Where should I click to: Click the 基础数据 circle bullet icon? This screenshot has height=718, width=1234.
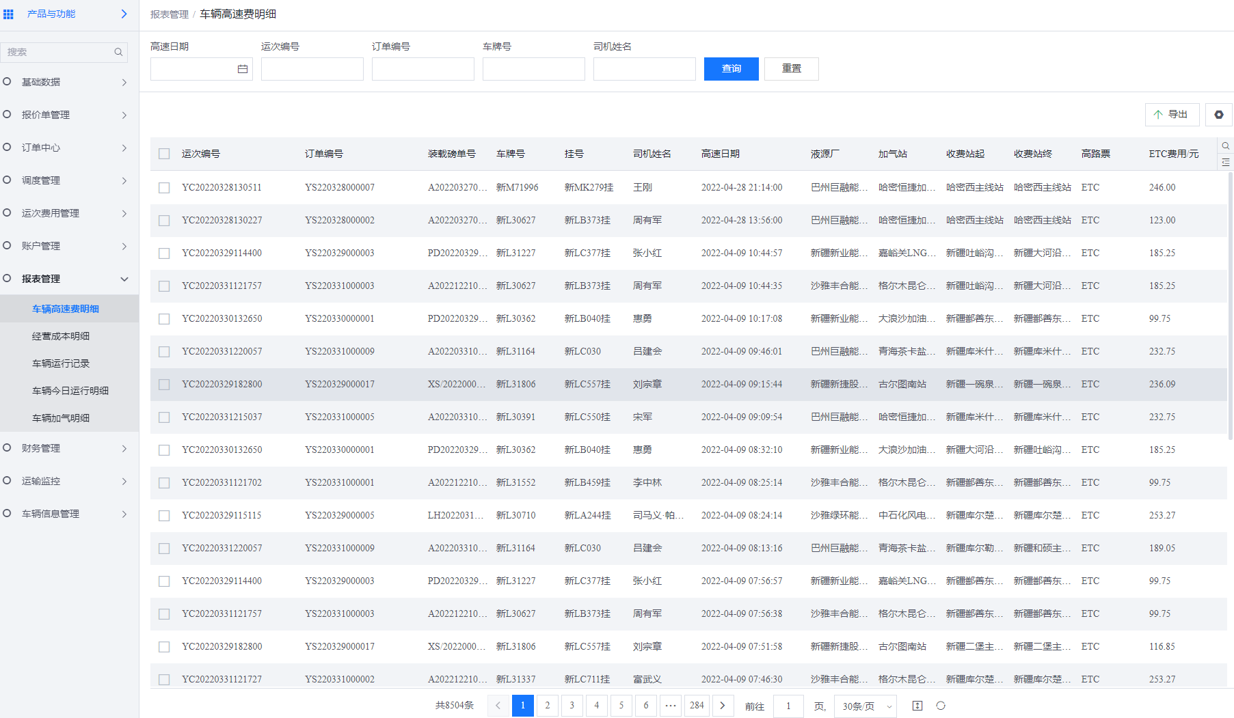tap(7, 81)
